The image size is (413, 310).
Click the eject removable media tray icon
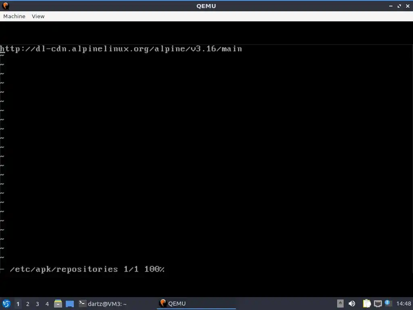pos(340,304)
